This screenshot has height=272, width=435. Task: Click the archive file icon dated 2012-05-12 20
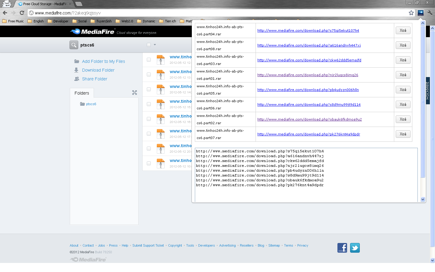pos(161,148)
